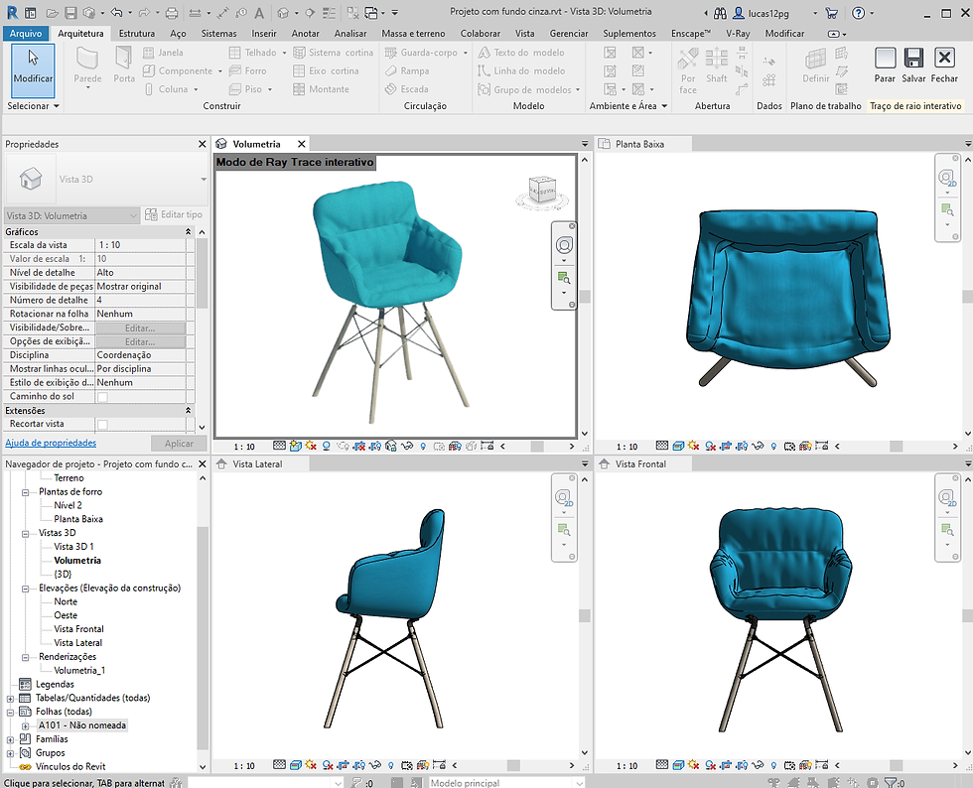
Task: Select the Modificar tool
Action: 33,69
